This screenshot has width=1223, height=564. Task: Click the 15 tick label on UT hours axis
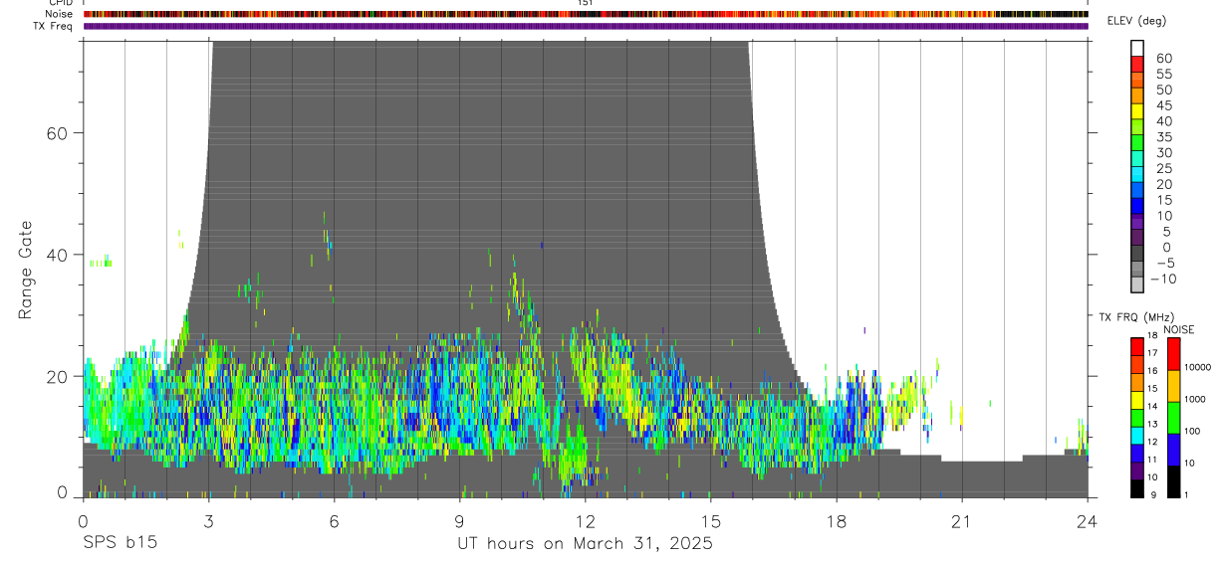coord(710,521)
